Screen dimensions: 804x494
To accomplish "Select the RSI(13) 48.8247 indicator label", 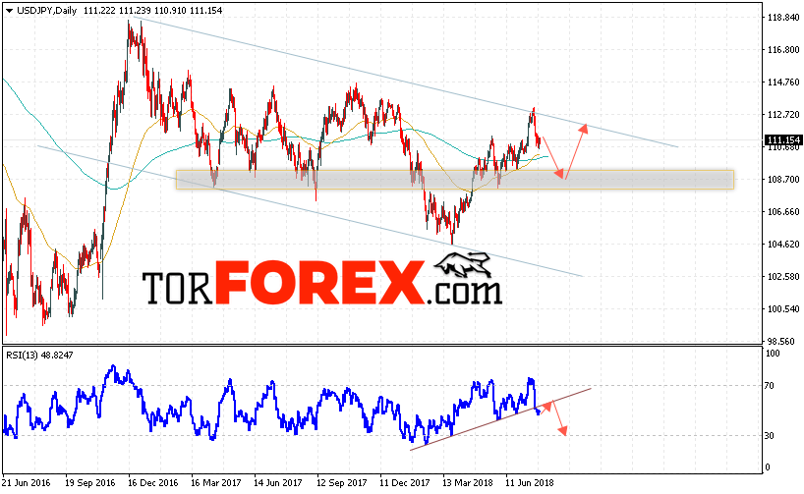I will [39, 355].
